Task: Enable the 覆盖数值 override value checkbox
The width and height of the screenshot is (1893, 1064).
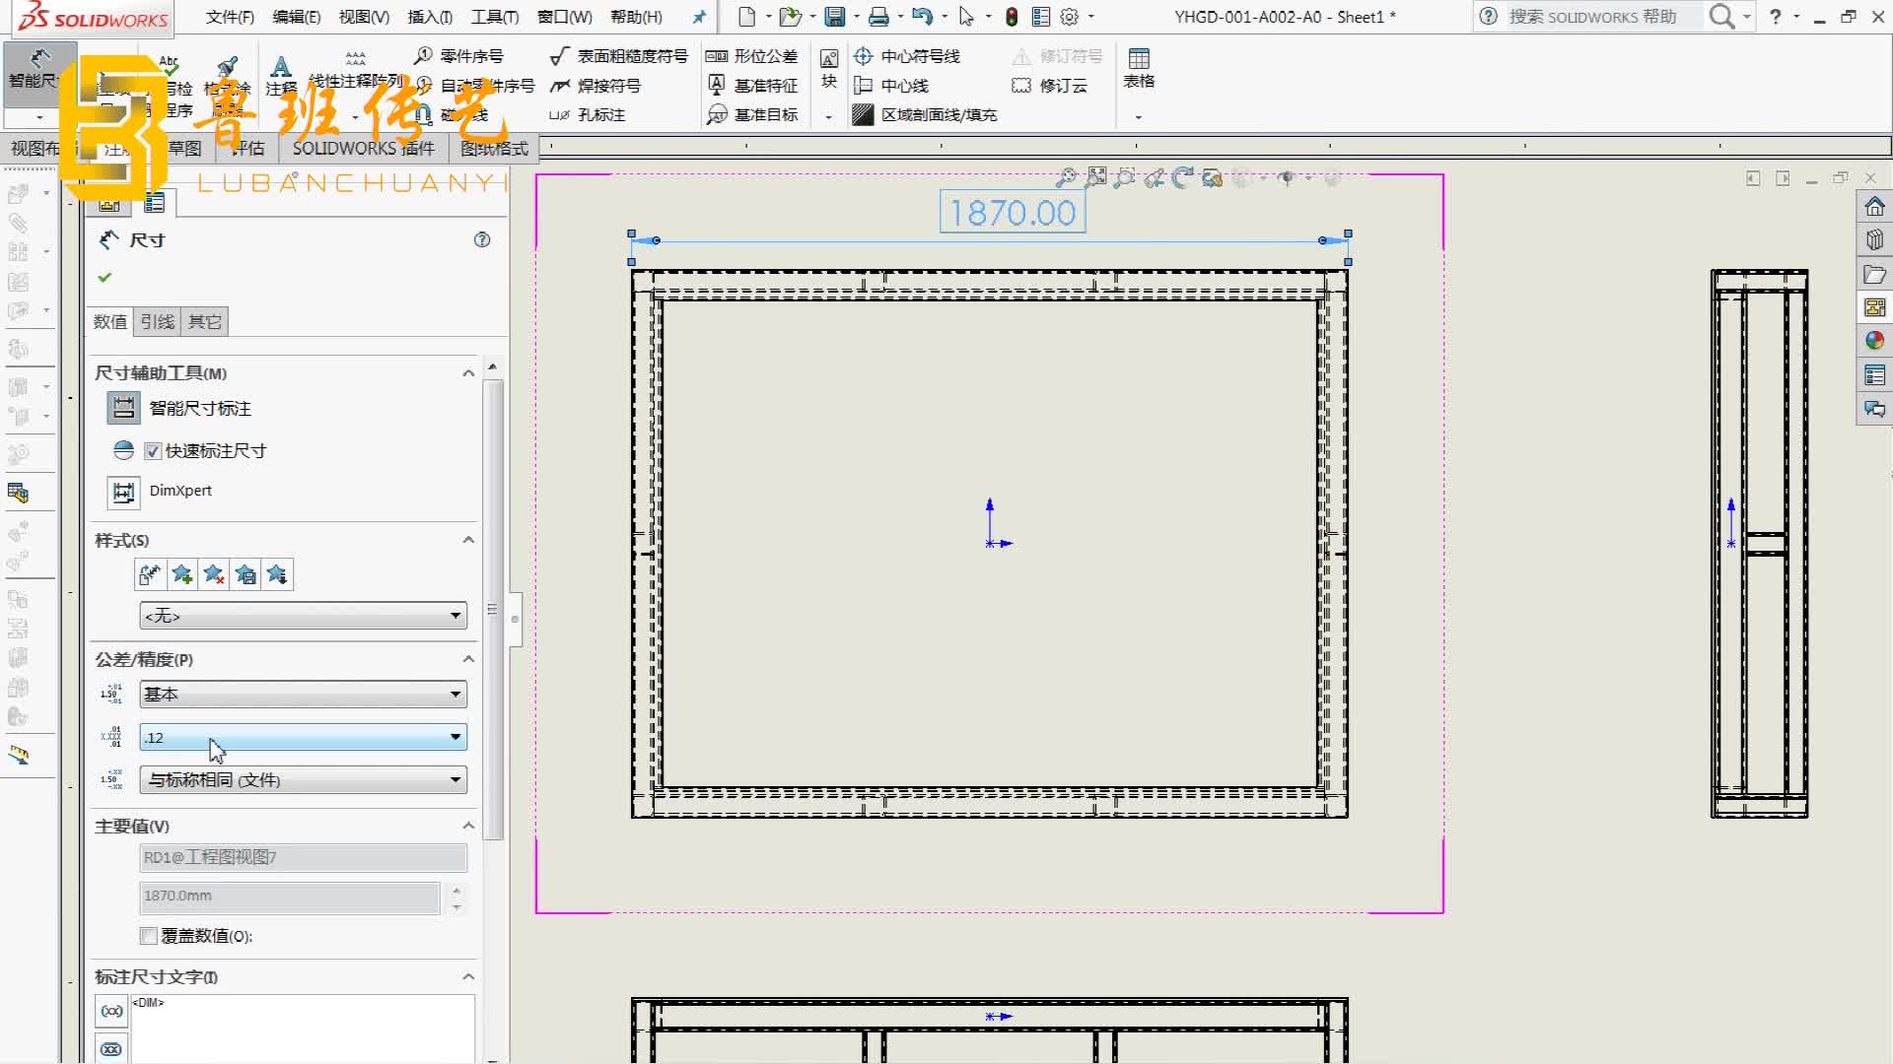Action: click(149, 936)
